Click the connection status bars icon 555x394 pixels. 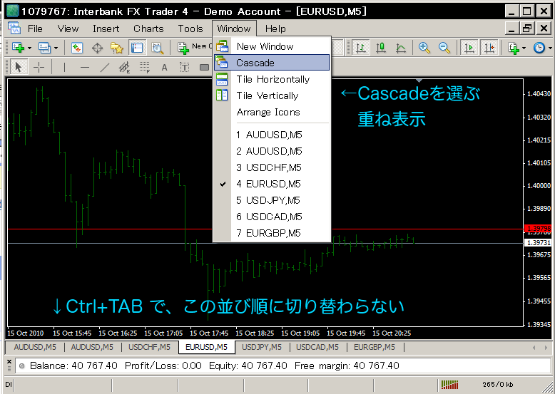pos(450,385)
